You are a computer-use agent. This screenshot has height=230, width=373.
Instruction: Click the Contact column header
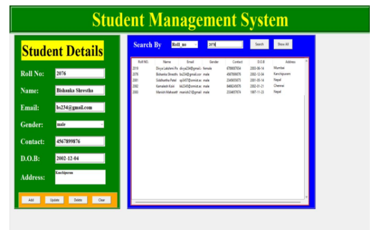point(238,61)
